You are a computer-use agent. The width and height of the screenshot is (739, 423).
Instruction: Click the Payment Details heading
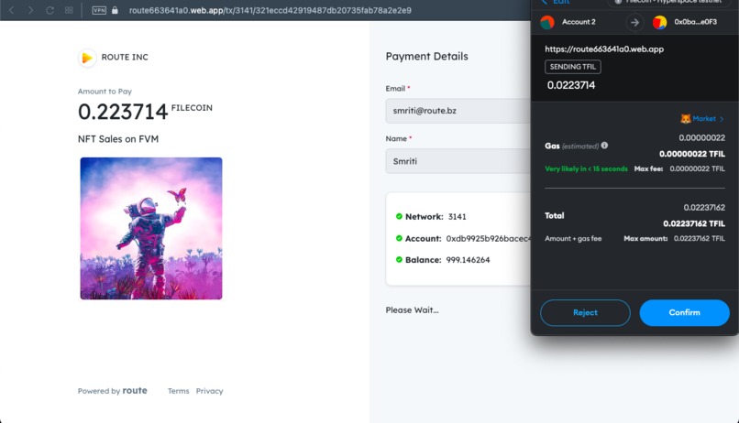coord(427,57)
